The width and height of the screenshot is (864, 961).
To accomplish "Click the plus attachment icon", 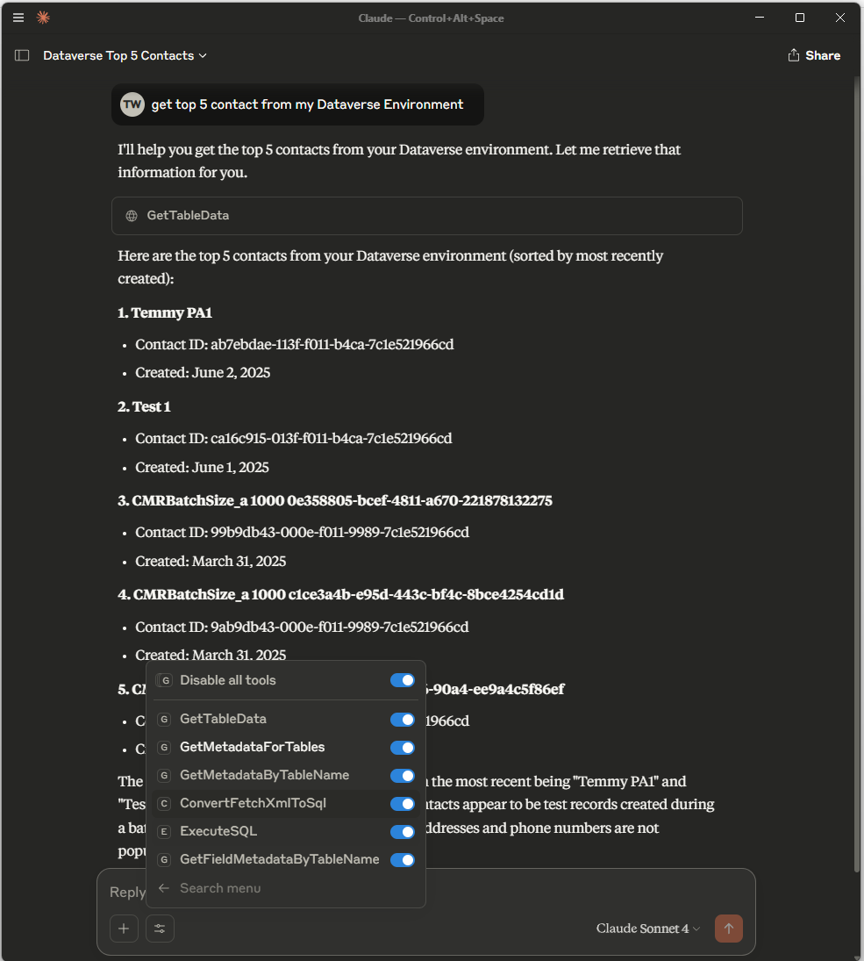I will (124, 929).
